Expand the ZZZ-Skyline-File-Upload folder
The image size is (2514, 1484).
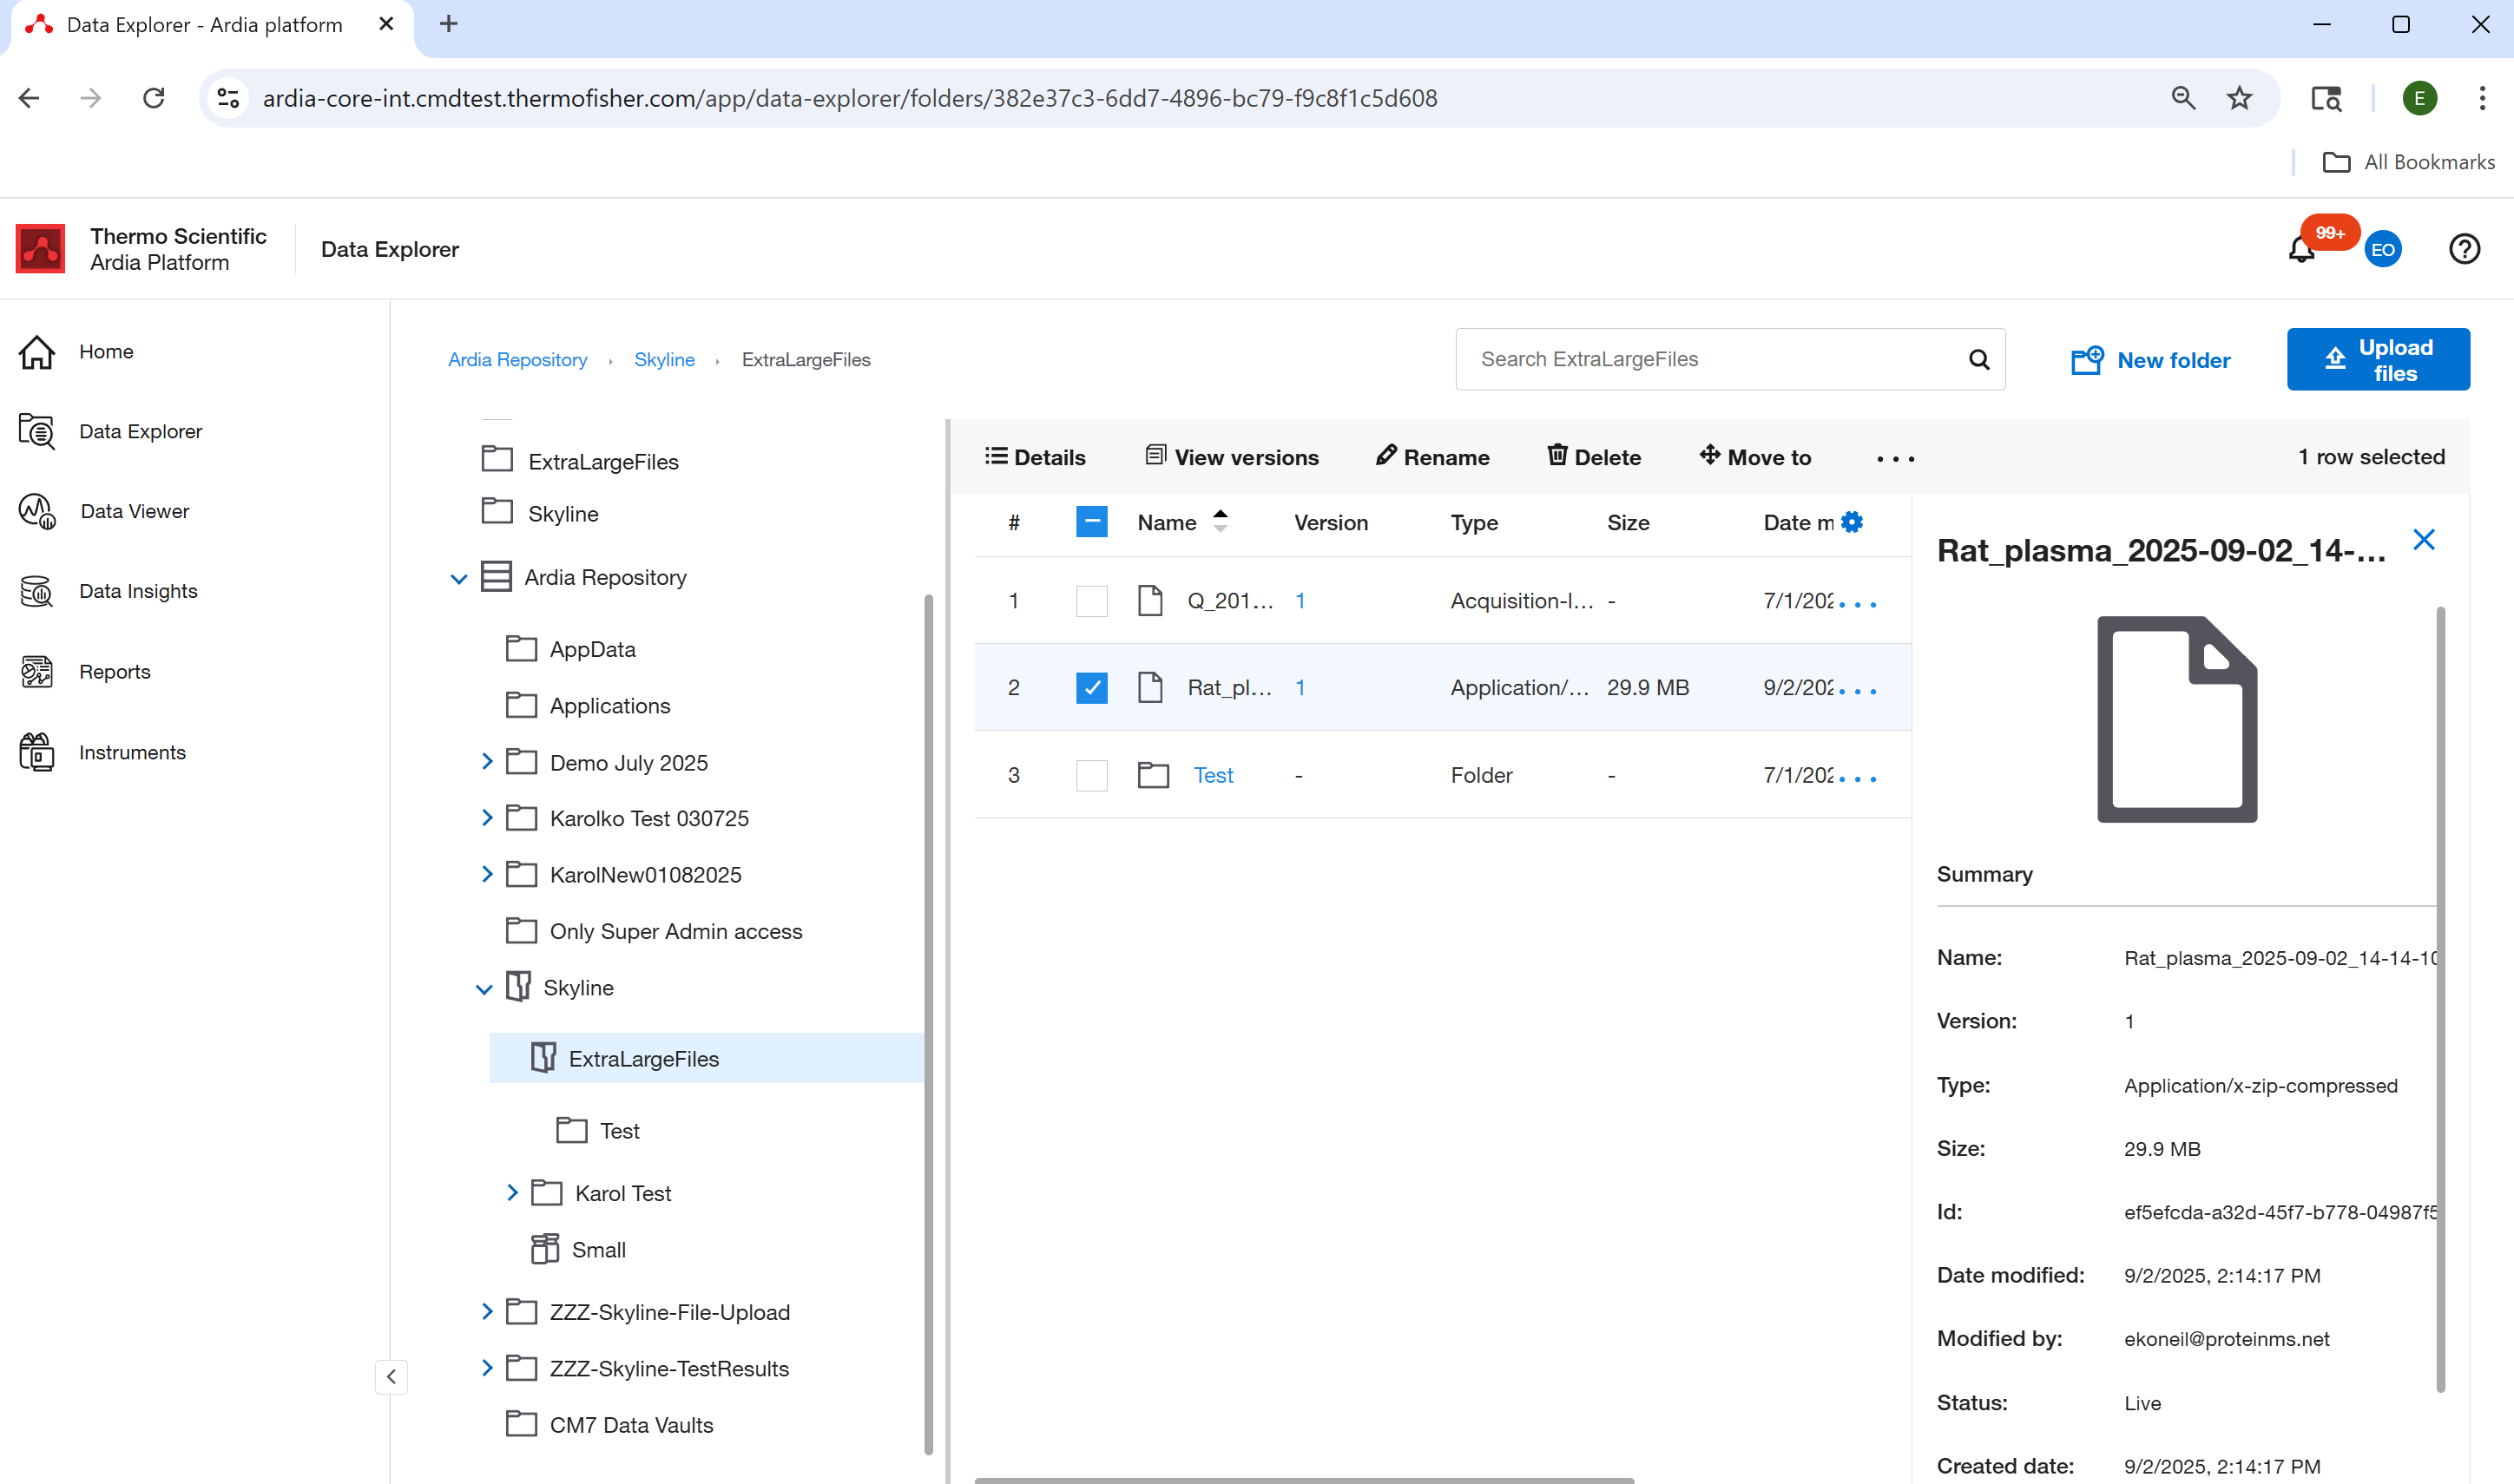click(487, 1311)
